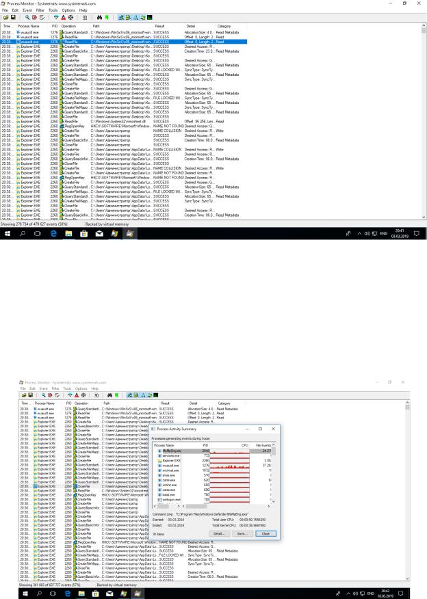Screen dimensions: 427x599
Task: Toggle the Capture magnifier icon in the upper toolbar
Action: (x=27, y=18)
